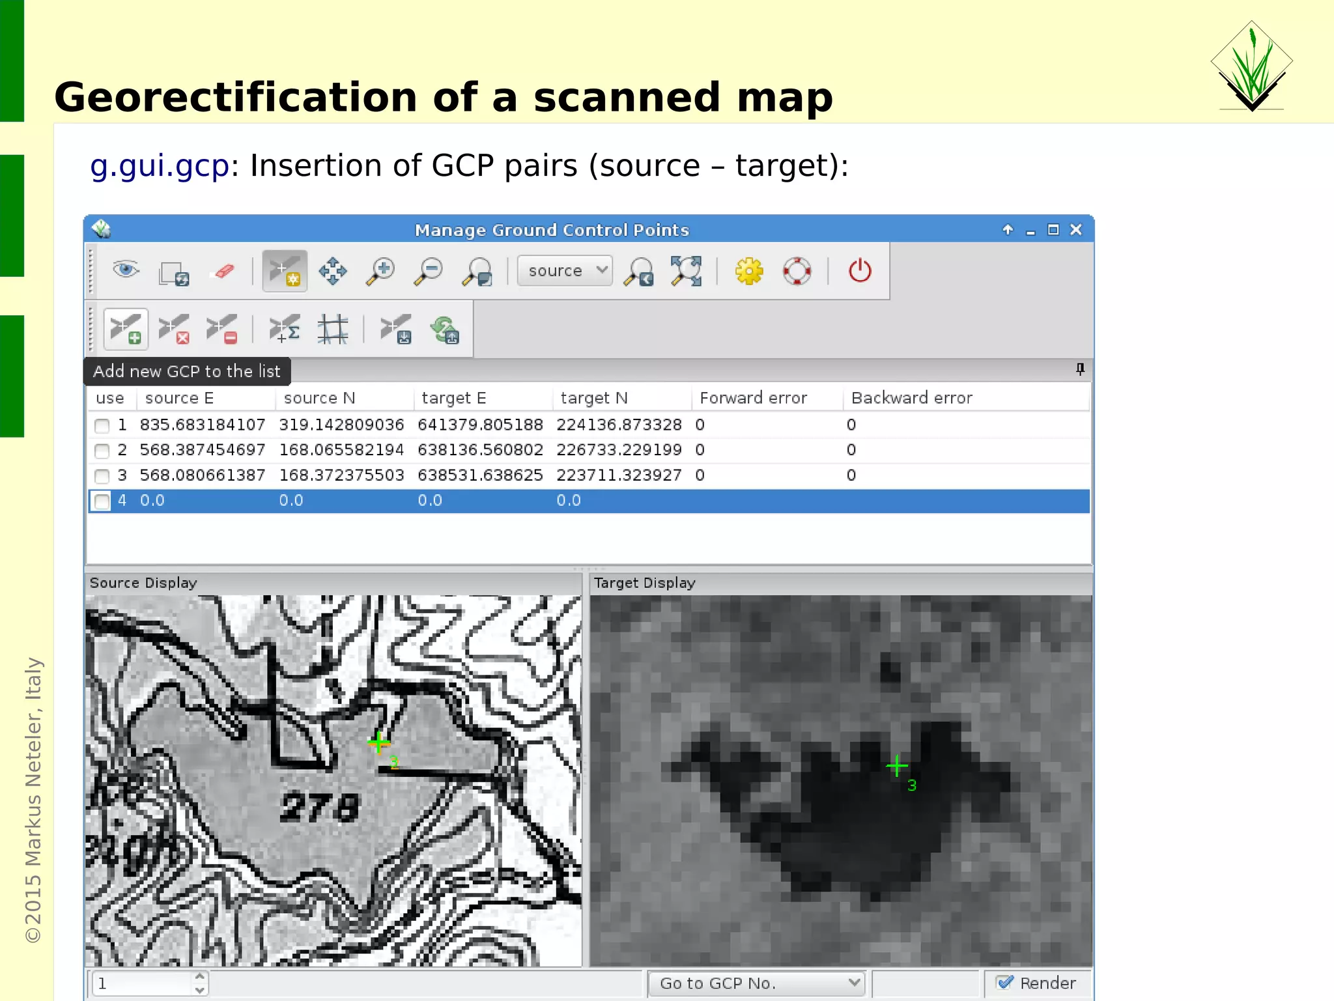Select the Zoom in magnifier
1334x1001 pixels.
click(380, 272)
